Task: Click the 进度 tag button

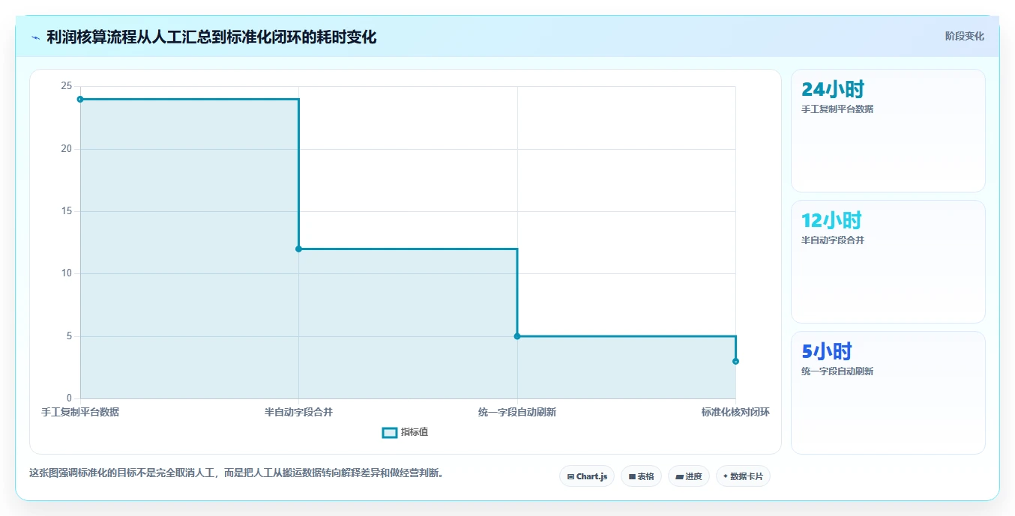Action: pyautogui.click(x=689, y=476)
